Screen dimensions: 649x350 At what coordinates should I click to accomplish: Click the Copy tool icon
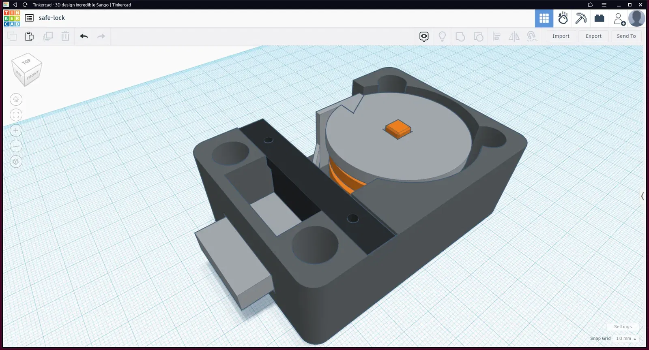tap(12, 36)
